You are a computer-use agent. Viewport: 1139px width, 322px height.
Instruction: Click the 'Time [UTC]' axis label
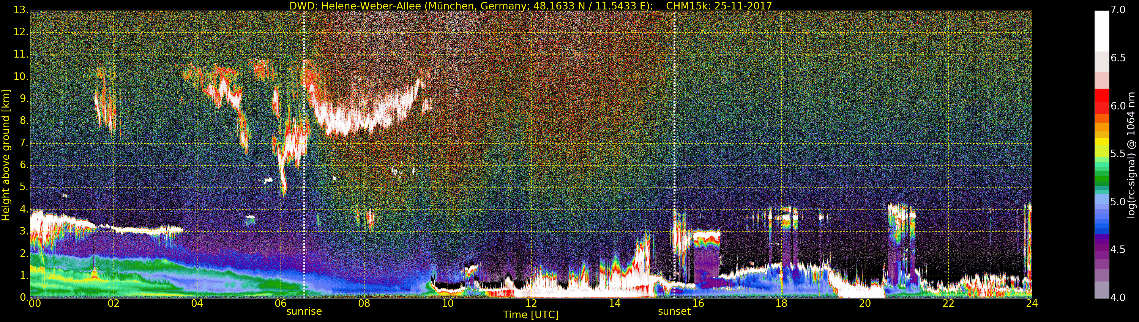pos(531,315)
